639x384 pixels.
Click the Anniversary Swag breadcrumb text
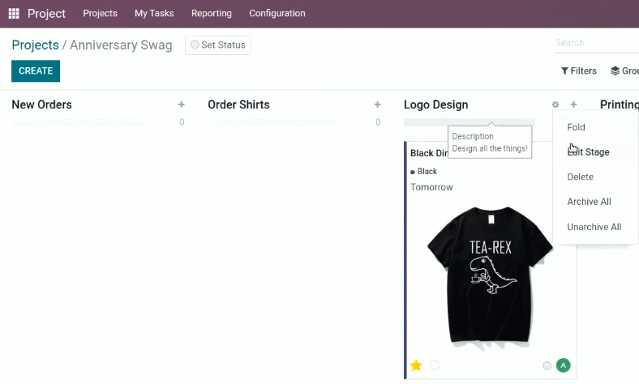pos(121,45)
